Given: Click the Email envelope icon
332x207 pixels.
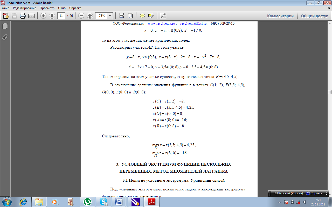Looking at the screenshot, I should (x=31, y=16).
